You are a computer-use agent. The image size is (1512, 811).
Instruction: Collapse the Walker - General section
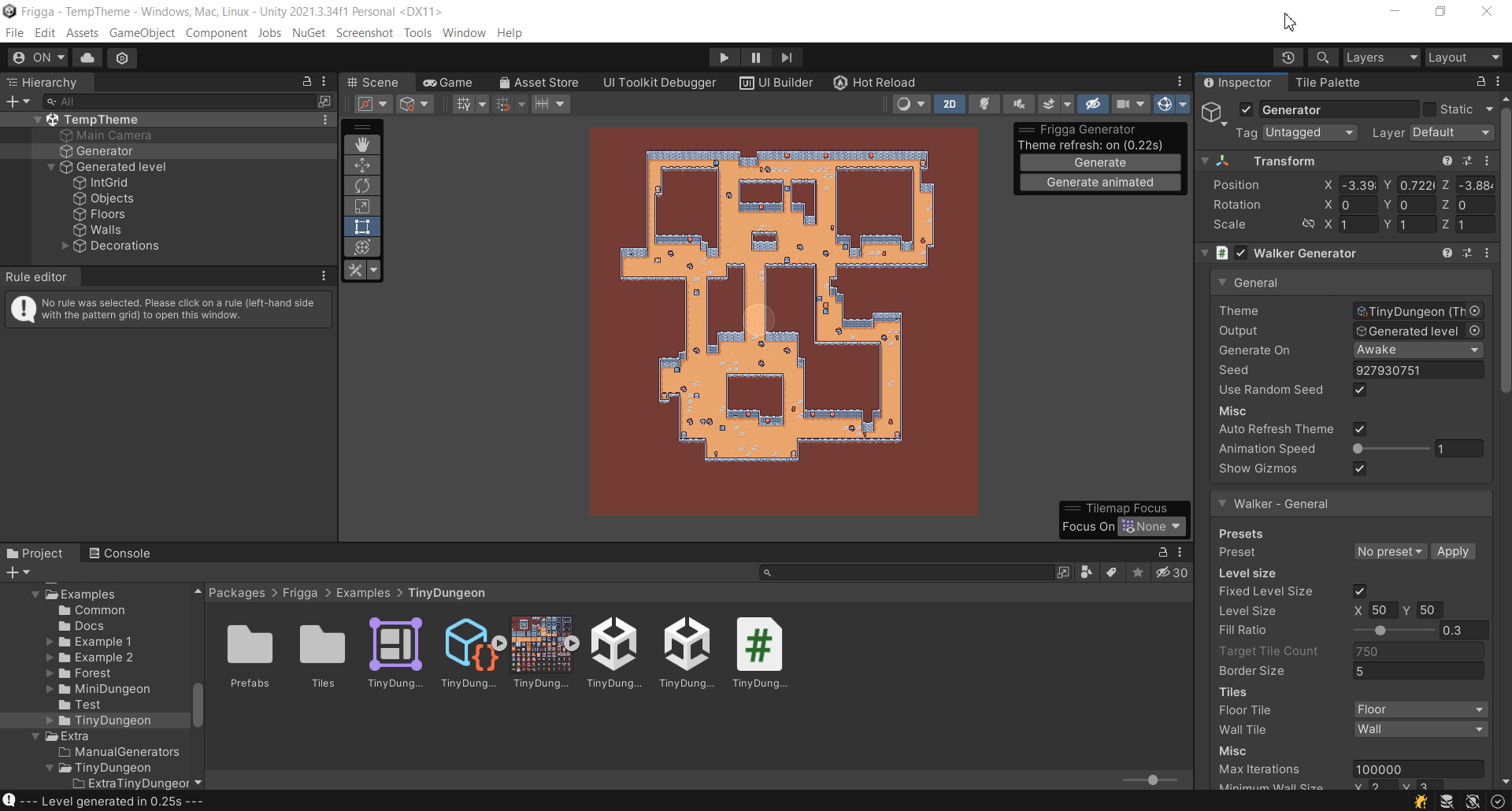[1222, 504]
